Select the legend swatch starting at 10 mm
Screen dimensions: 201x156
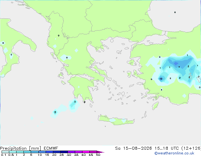(x=42, y=152)
